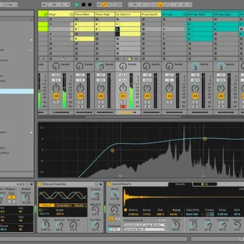Select the Piano Main track header
Image resolution: width=244 pixels, height=244 pixels.
coord(84,15)
